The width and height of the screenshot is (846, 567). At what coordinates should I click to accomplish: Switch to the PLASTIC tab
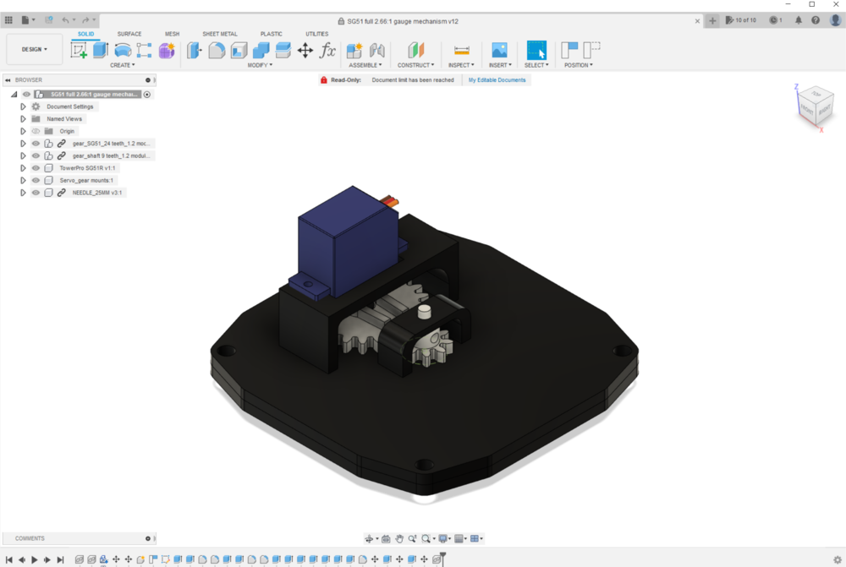point(272,34)
